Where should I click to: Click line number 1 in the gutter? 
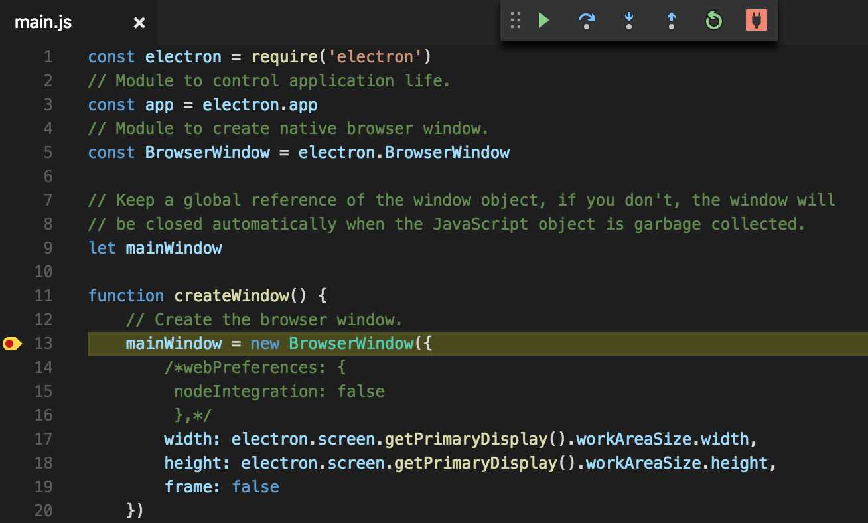coord(48,57)
